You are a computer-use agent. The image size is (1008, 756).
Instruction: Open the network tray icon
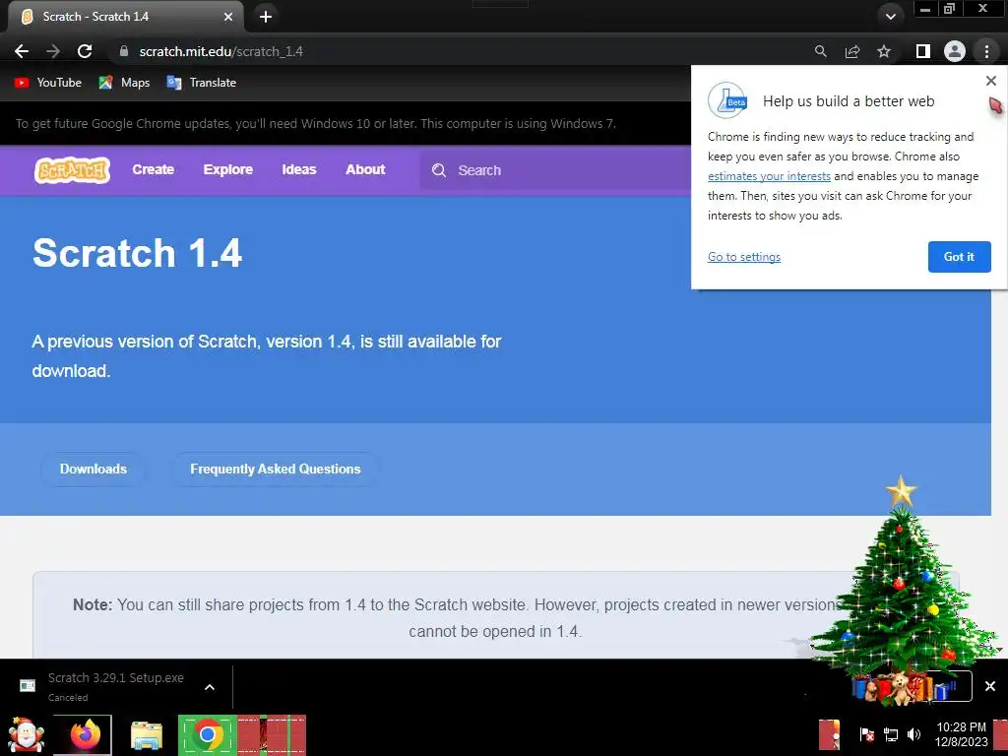point(891,734)
